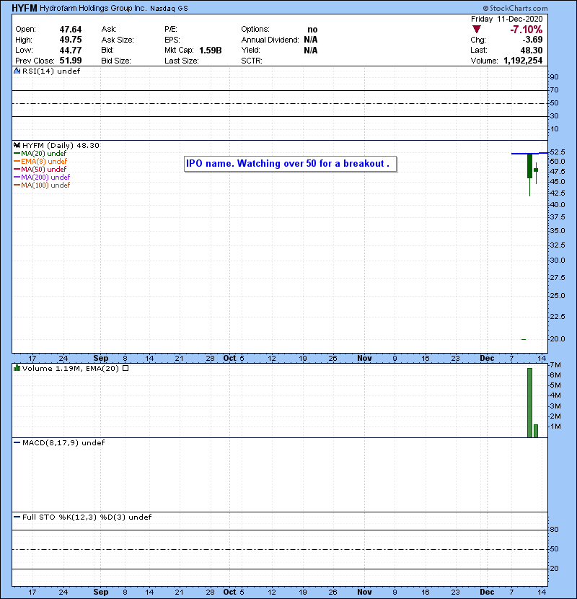Click the -7.10% percent change value
This screenshot has width=577, height=599.
coord(527,30)
